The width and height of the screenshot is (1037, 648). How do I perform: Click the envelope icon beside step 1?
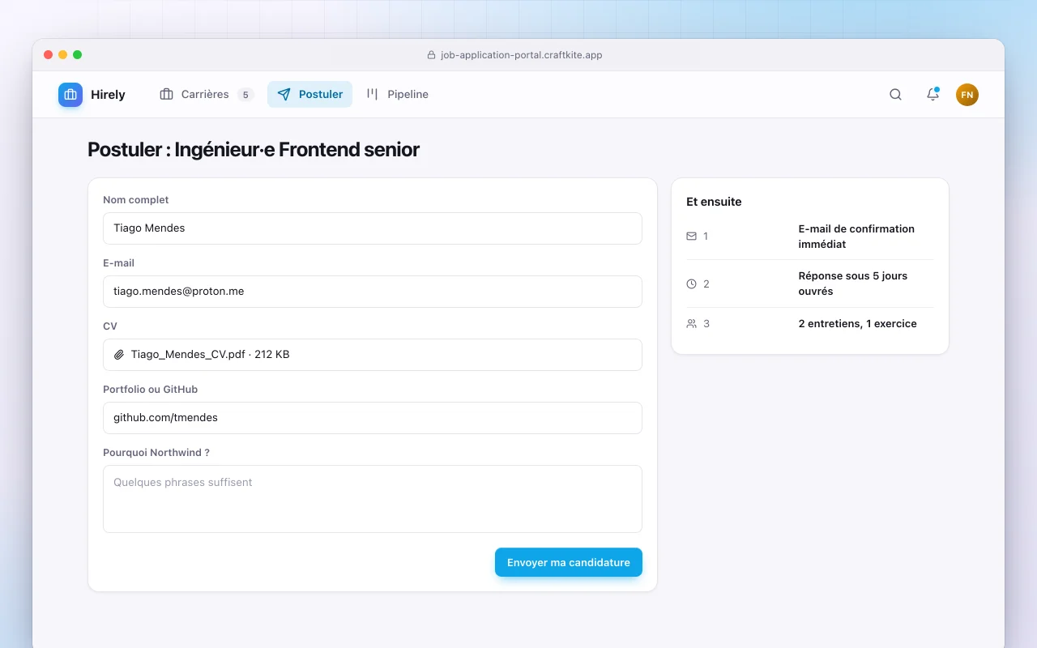[x=691, y=237]
